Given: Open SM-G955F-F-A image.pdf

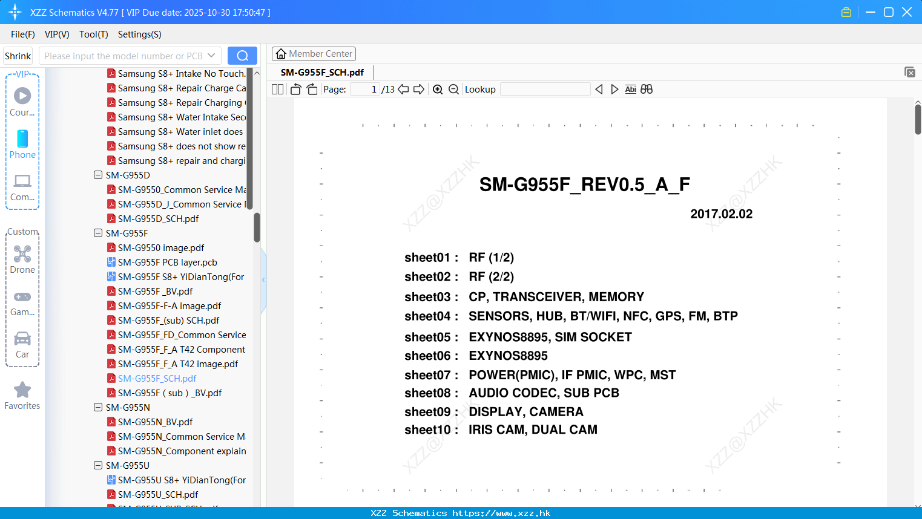Looking at the screenshot, I should pos(170,305).
